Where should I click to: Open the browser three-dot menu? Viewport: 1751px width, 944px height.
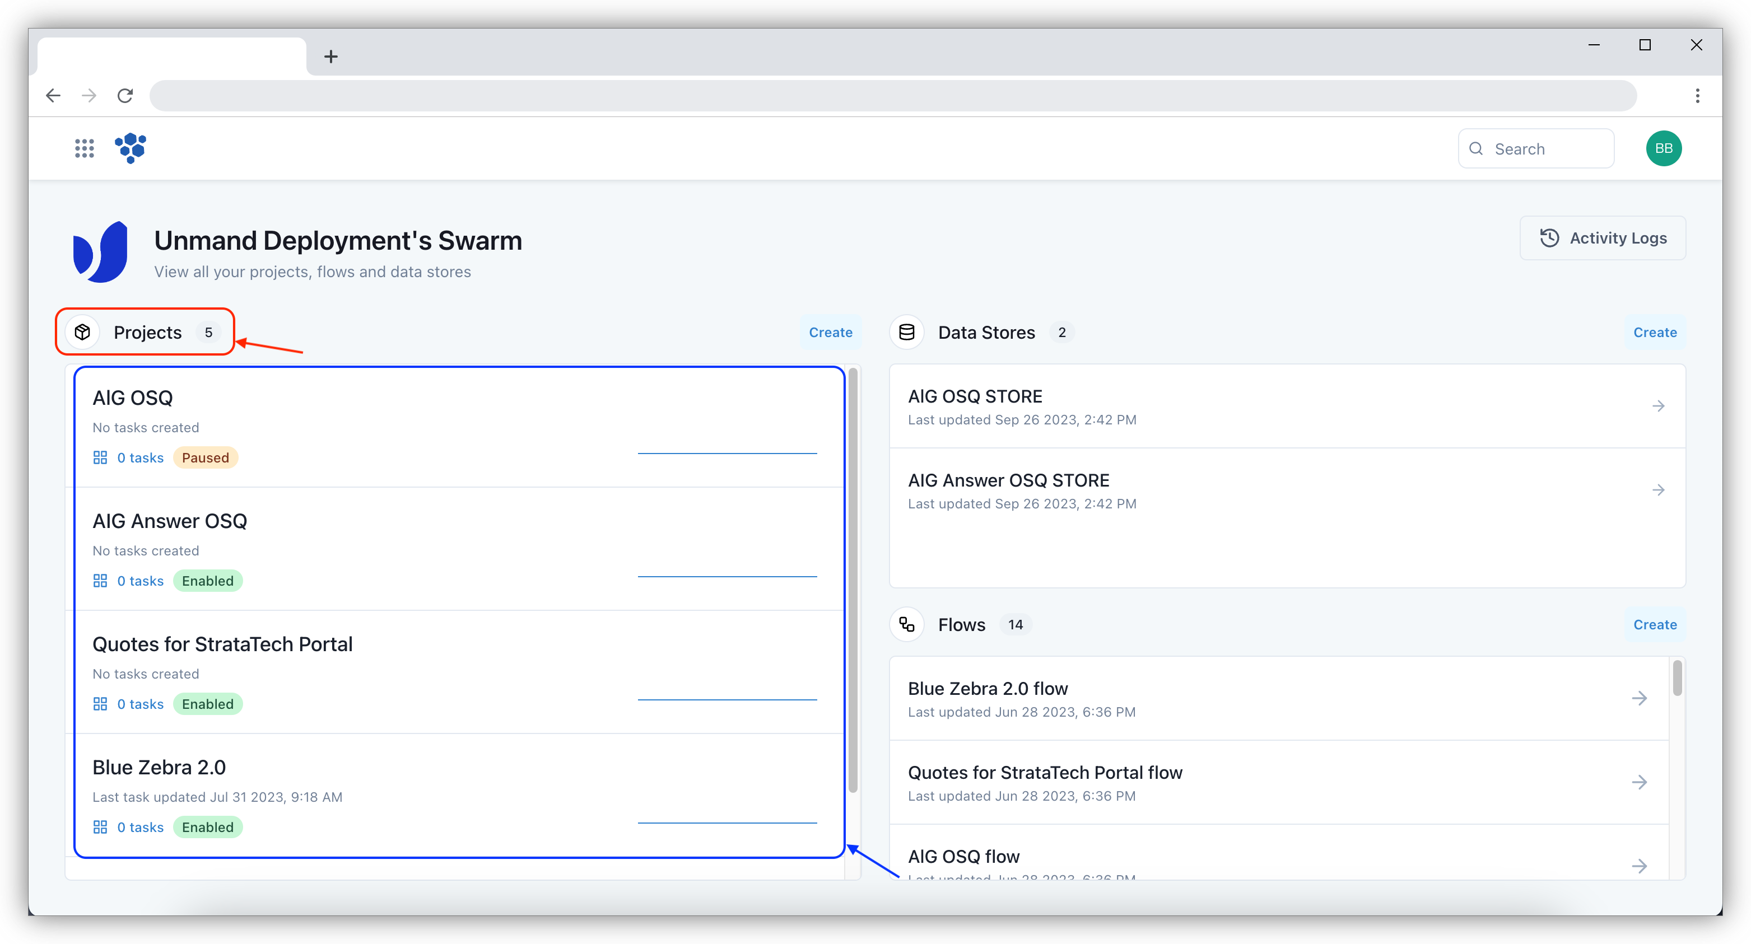1697,96
